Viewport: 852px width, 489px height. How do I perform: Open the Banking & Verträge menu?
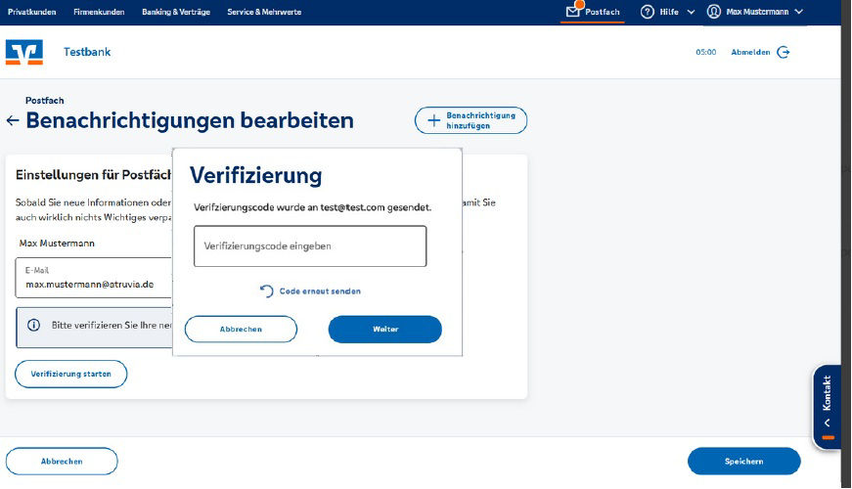click(x=176, y=12)
